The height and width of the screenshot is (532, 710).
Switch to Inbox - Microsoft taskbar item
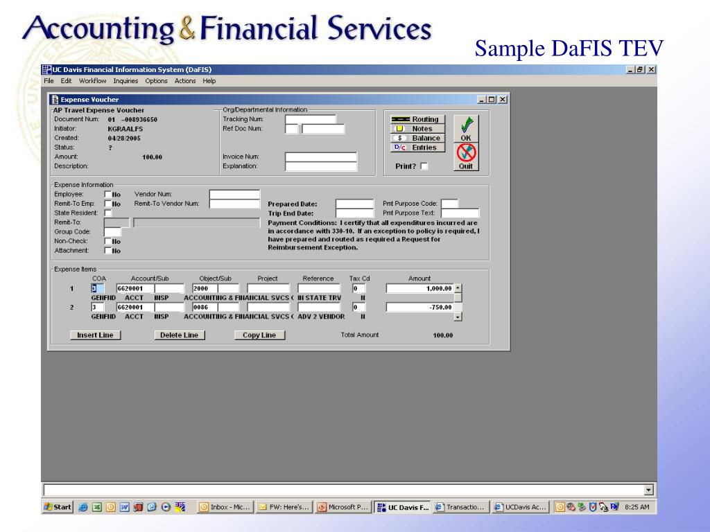tap(225, 507)
